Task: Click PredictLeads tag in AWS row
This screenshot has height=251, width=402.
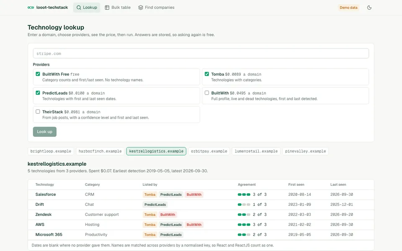Action: click(171, 224)
